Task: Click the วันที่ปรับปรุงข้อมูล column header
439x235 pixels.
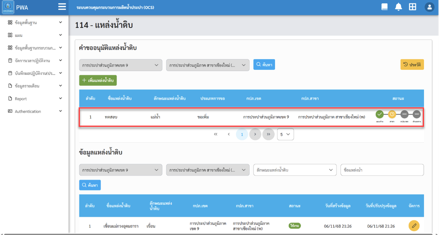Action: click(381, 206)
